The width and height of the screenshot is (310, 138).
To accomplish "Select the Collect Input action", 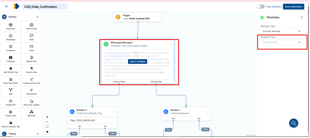I will (11, 113).
